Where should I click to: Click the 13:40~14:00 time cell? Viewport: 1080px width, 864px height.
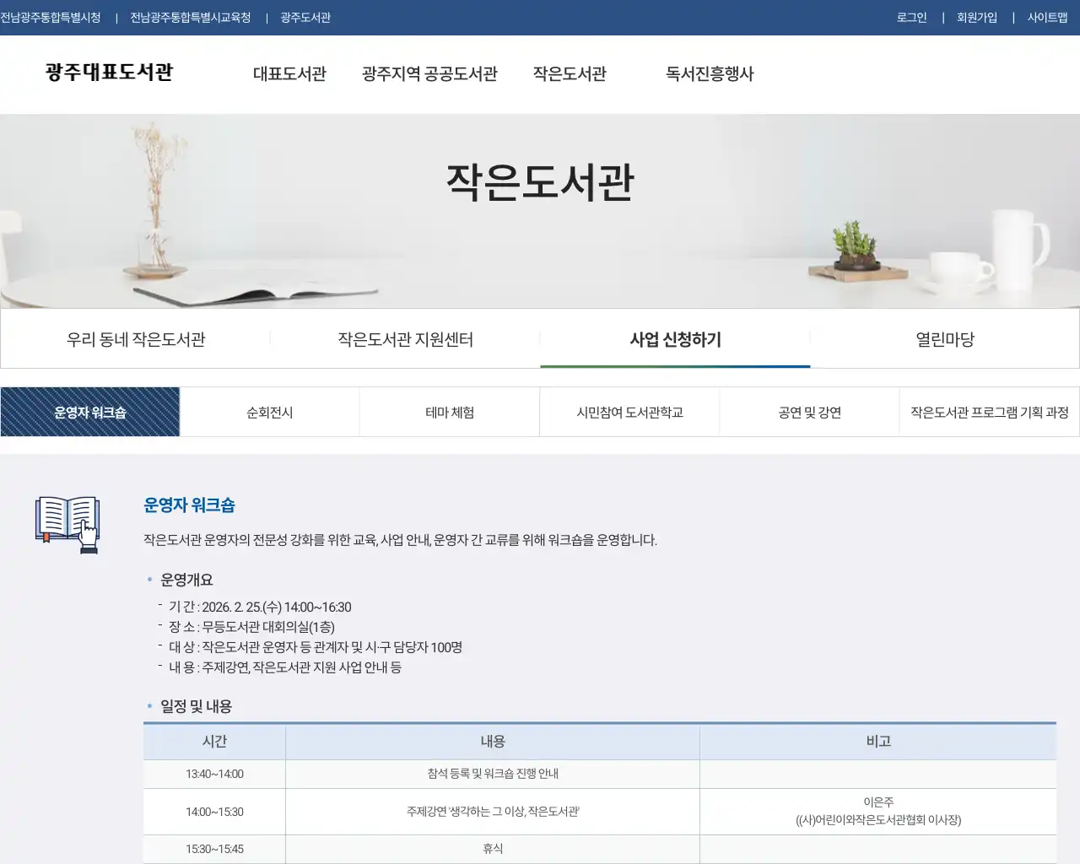(214, 774)
